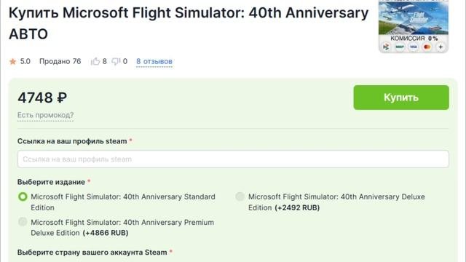Click the green Купить button
This screenshot has height=262, width=466.
401,98
